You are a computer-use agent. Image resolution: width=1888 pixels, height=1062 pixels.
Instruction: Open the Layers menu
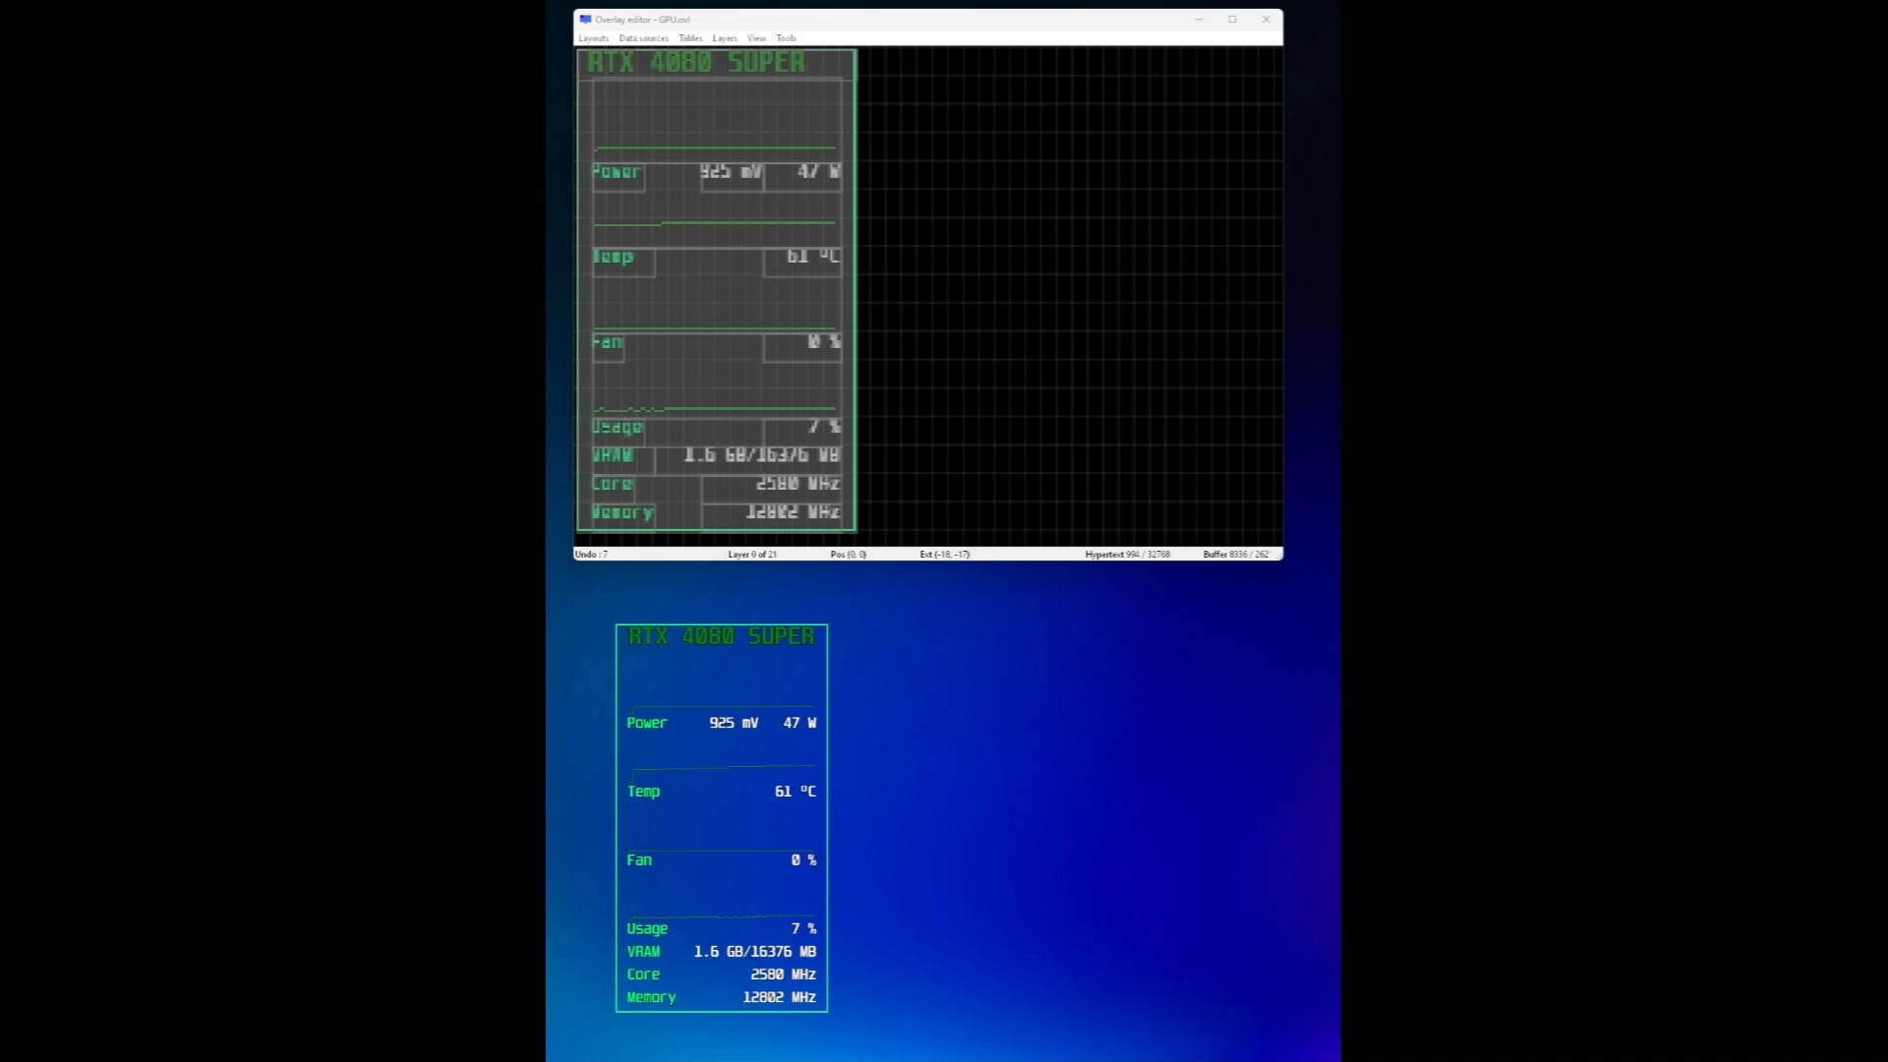[725, 38]
